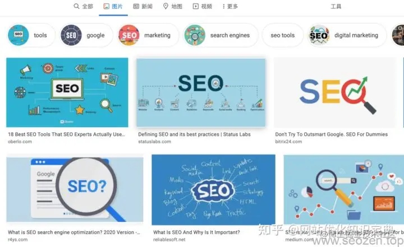Open the 工具 tools options
Image resolution: width=404 pixels, height=247 pixels.
336,6
